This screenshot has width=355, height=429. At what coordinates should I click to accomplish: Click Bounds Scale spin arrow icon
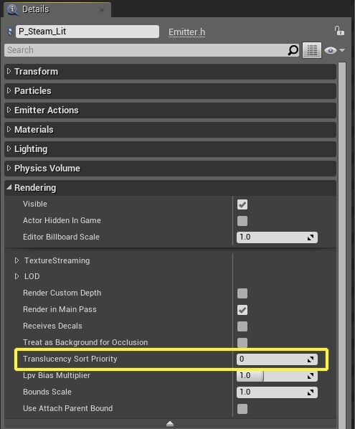[x=311, y=392]
